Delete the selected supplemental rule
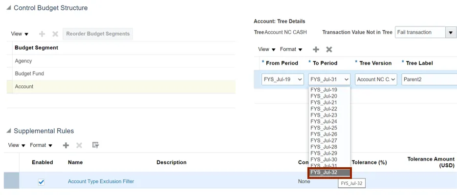457x195 pixels. [x=79, y=145]
